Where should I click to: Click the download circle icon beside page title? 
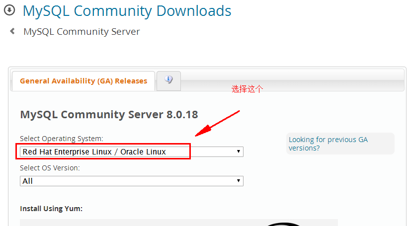coord(9,10)
